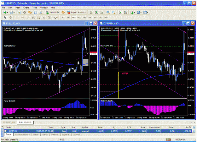Select the crosshair tool

click(x=10, y=18)
